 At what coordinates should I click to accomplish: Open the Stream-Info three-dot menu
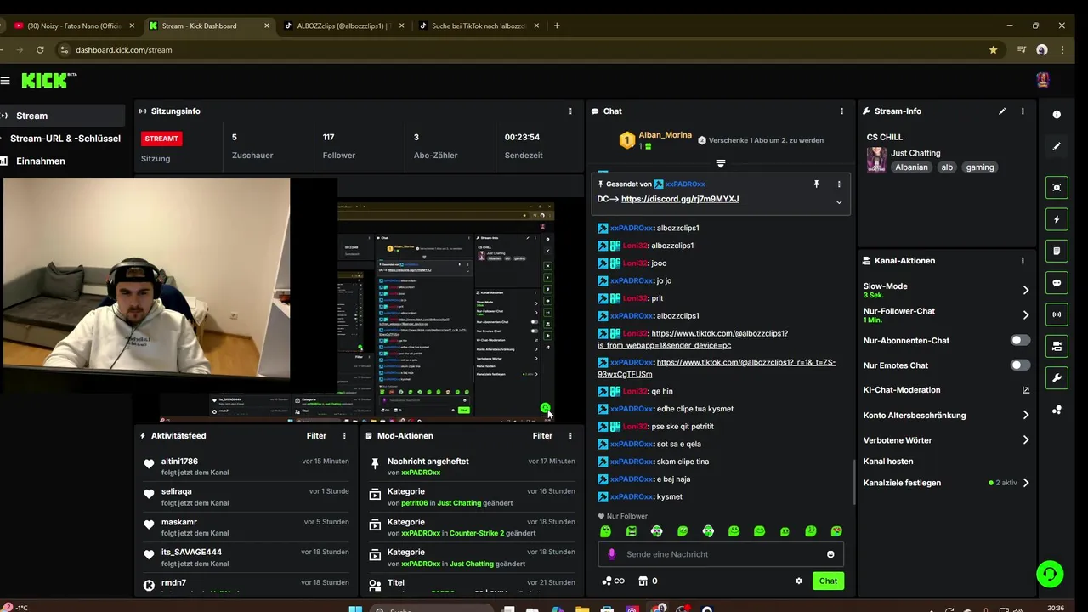point(1023,111)
